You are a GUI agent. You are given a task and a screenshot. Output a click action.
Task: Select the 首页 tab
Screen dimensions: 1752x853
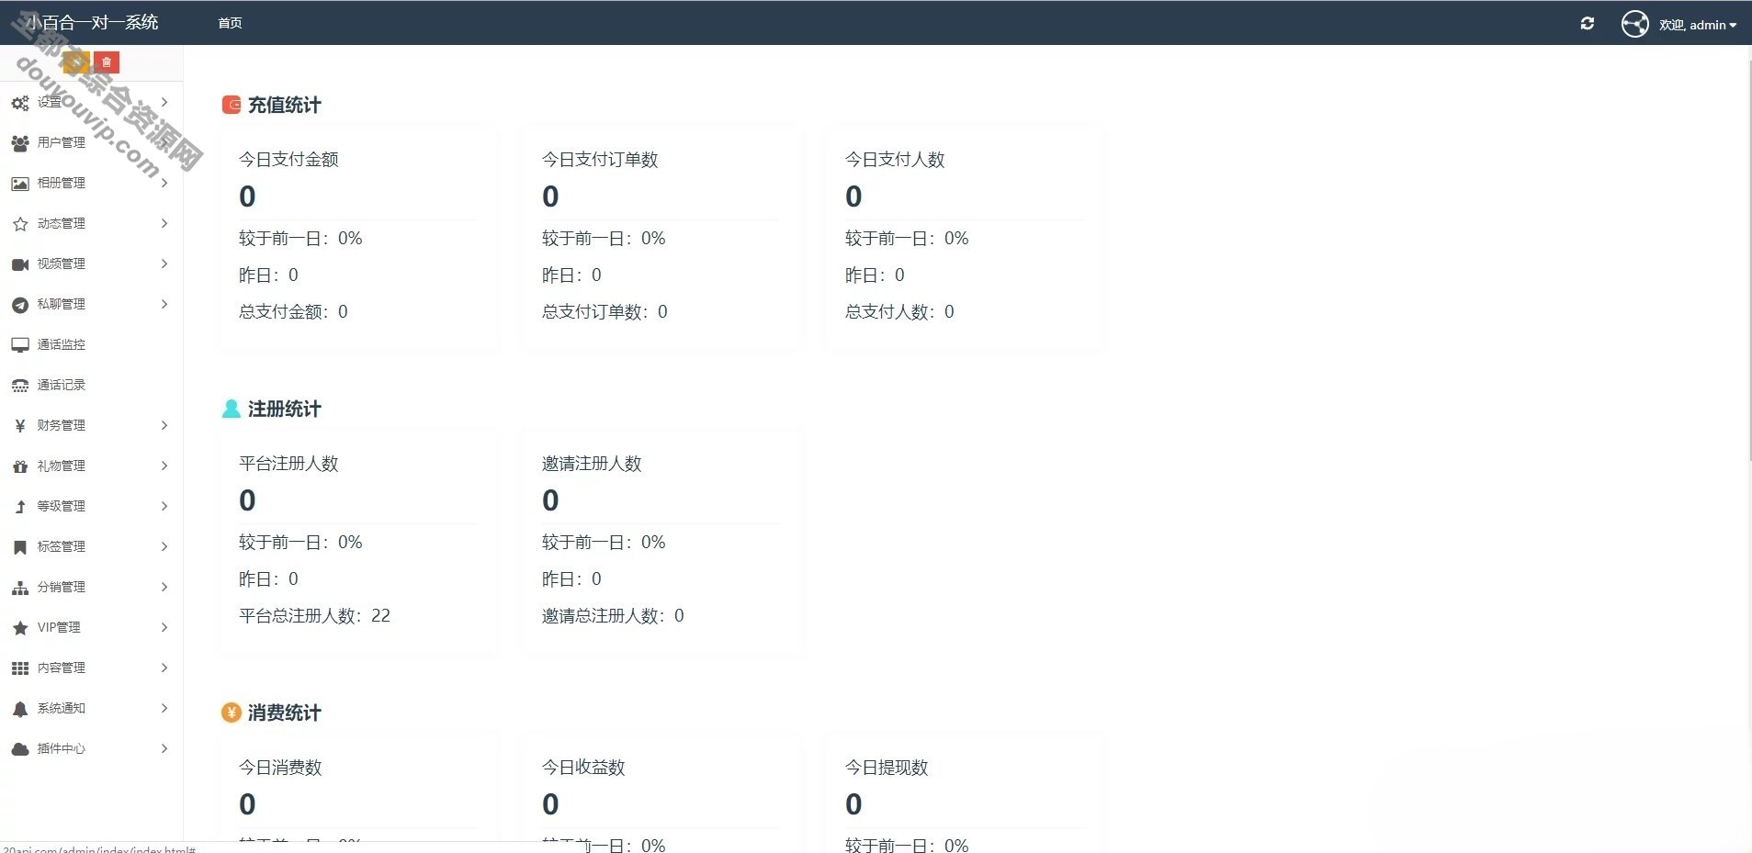tap(230, 23)
